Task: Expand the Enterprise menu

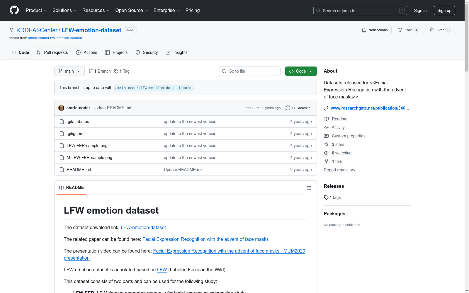Action: pyautogui.click(x=167, y=11)
